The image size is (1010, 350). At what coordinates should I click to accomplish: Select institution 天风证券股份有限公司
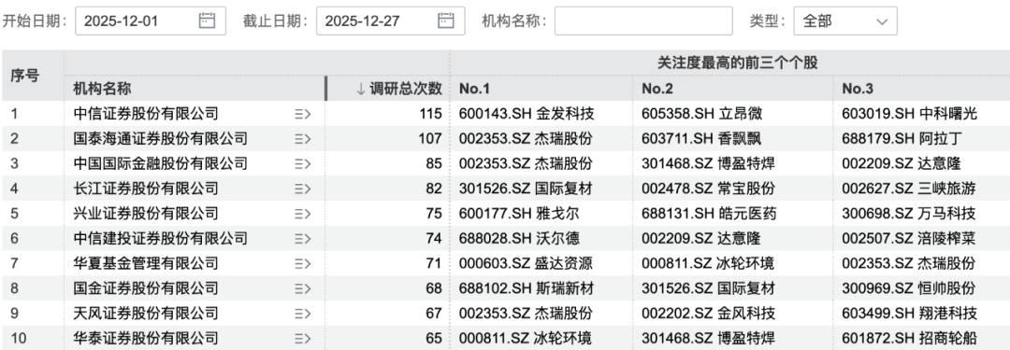146,314
